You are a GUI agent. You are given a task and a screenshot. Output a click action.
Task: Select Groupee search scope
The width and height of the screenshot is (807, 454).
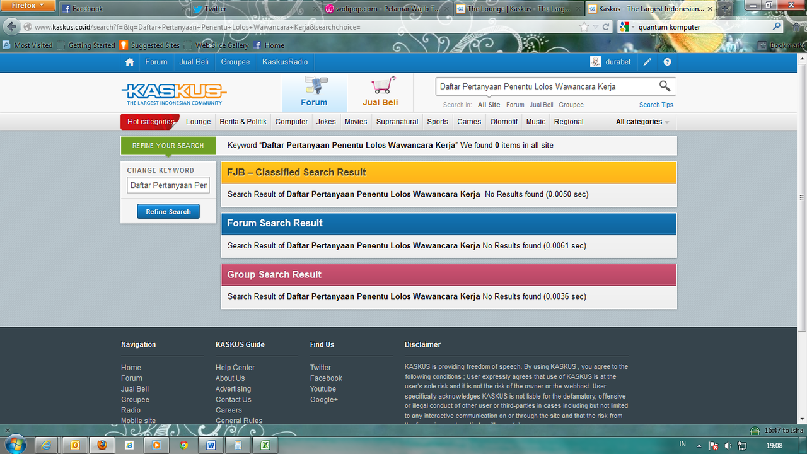(571, 105)
